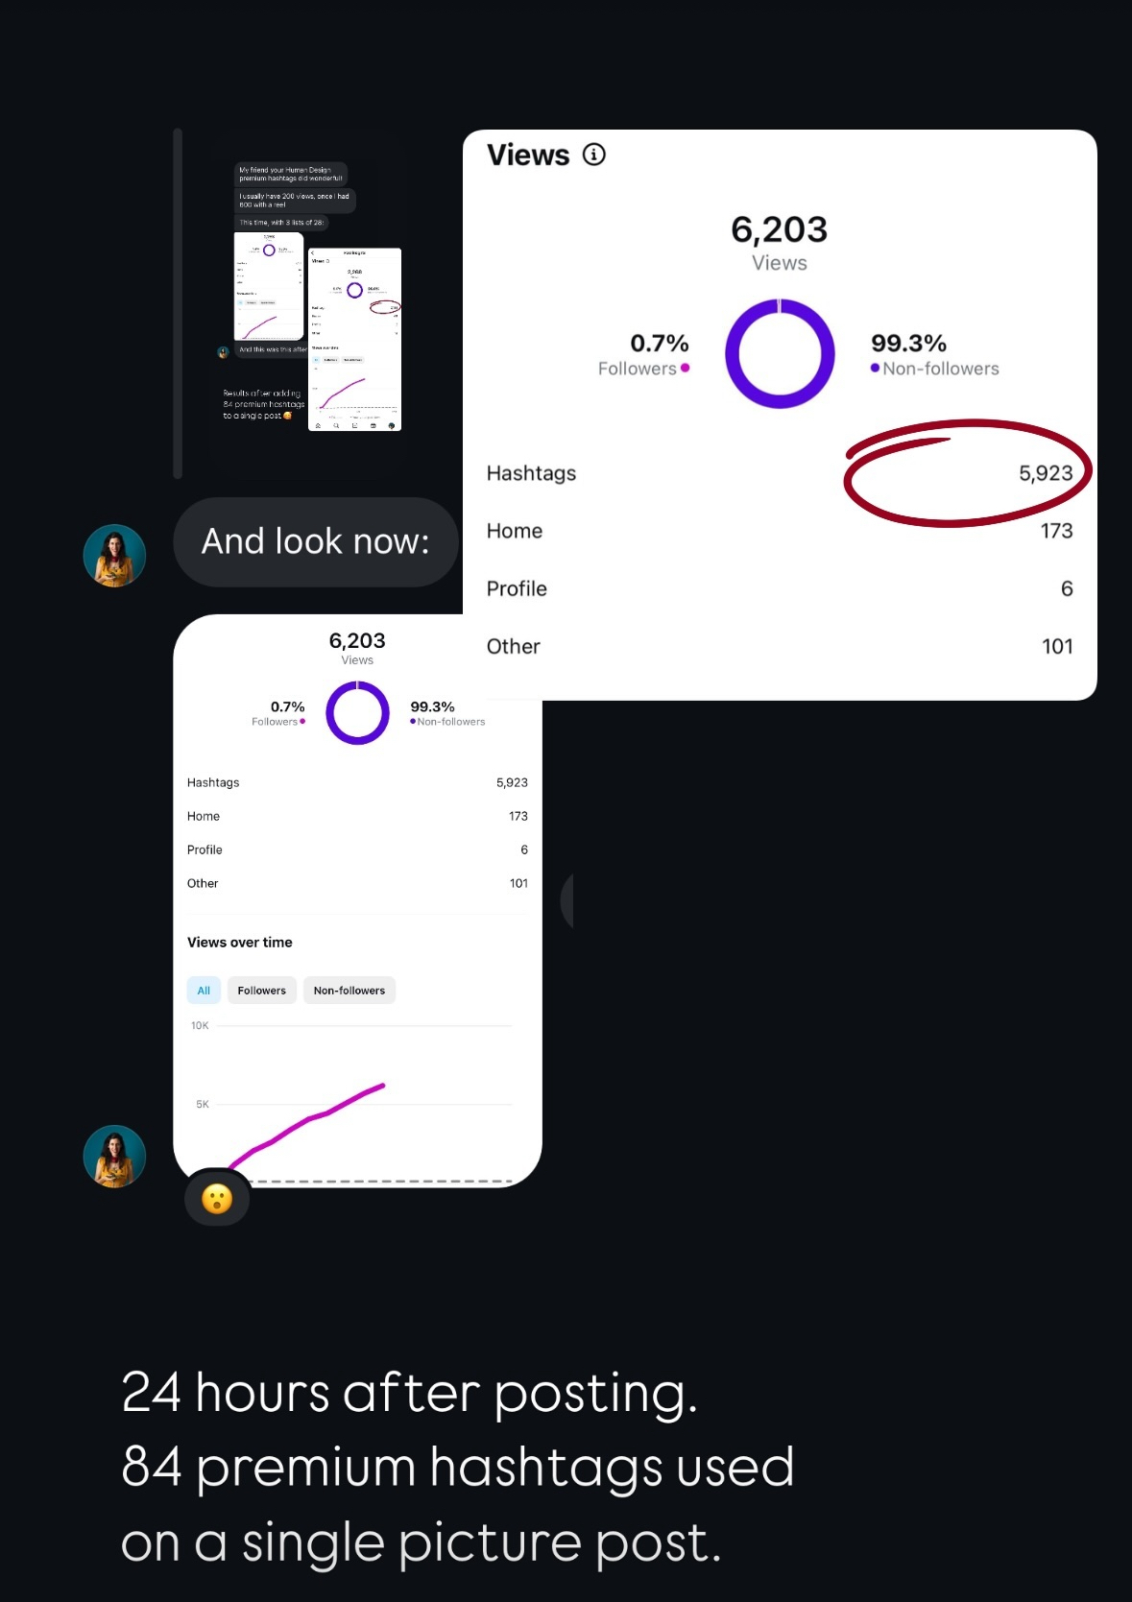Click the pink views line on the graph
The width and height of the screenshot is (1132, 1602).
307,1123
